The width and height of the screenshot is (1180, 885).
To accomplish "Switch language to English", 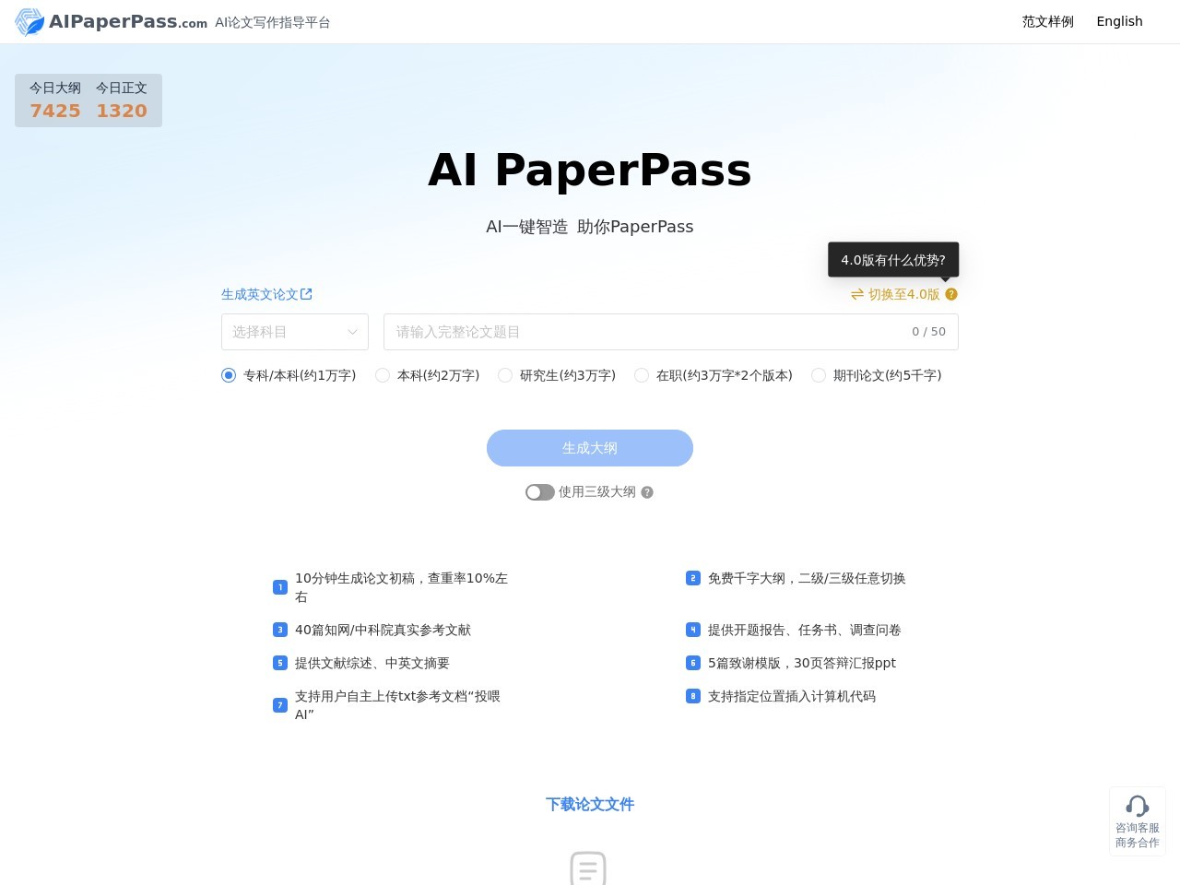I will 1119,21.
